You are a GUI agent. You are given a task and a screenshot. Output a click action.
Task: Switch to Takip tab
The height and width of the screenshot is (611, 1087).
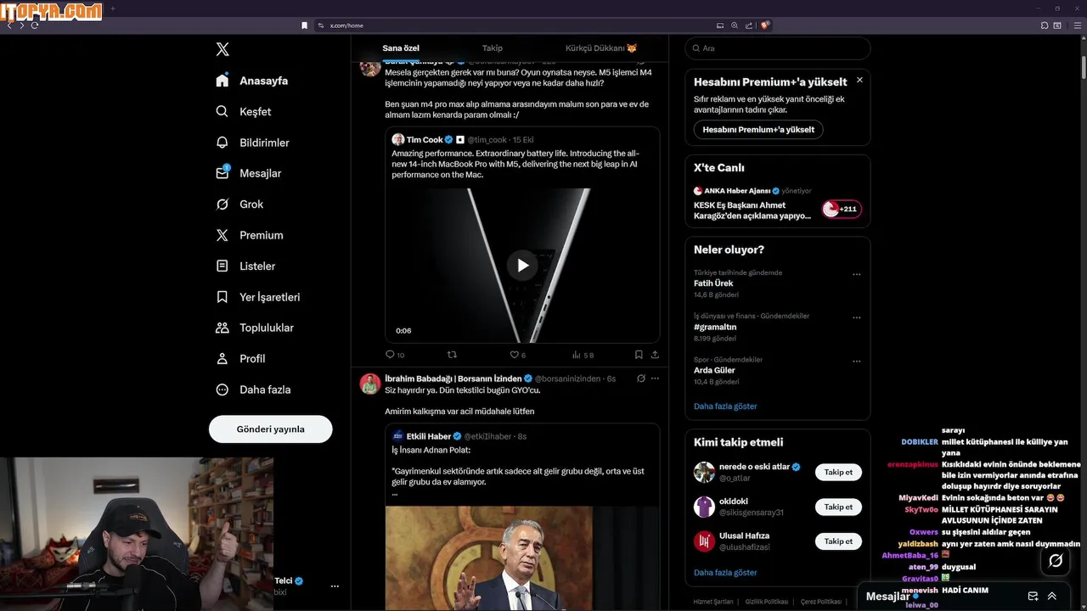coord(493,48)
